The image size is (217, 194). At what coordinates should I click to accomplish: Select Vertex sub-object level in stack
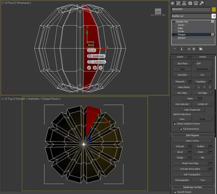click(x=181, y=25)
